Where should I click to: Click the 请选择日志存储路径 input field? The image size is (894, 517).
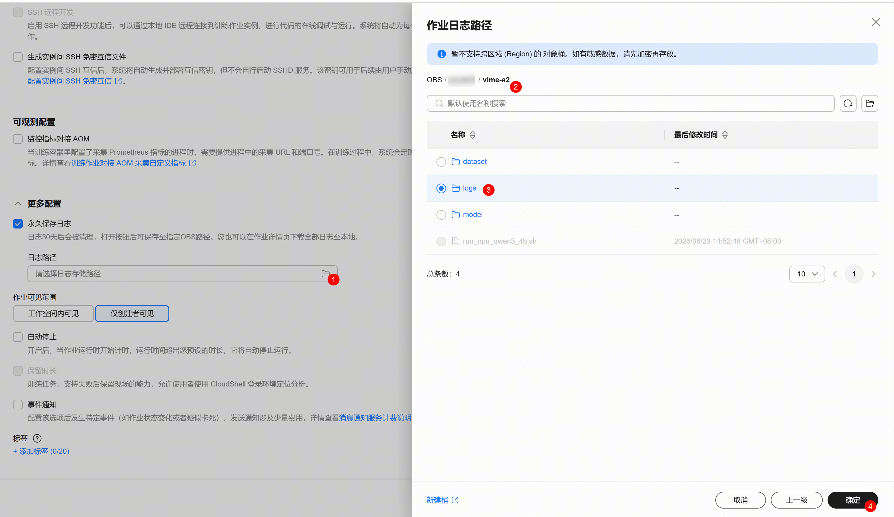pos(182,273)
